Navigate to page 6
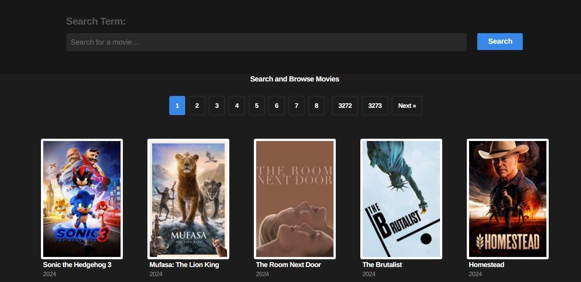This screenshot has width=581, height=282. pyautogui.click(x=276, y=106)
